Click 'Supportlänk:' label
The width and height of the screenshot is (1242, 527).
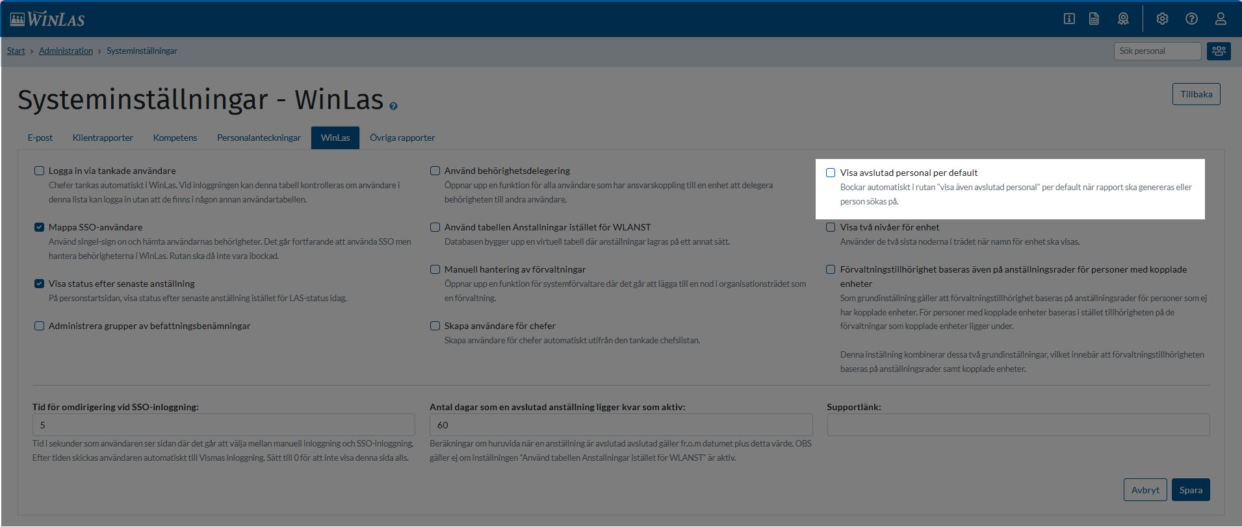[x=854, y=407]
